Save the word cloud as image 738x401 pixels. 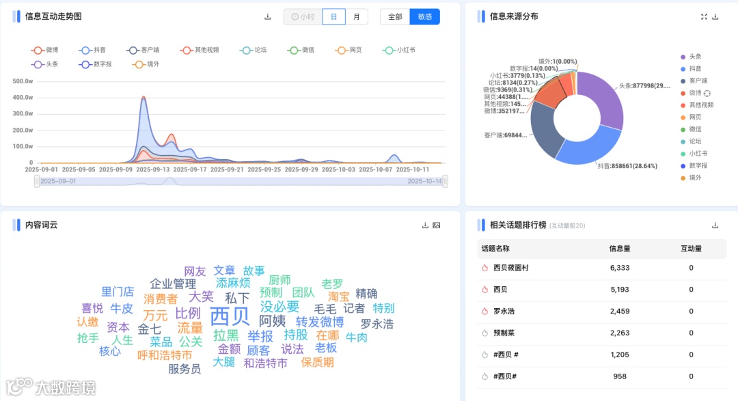(x=436, y=225)
